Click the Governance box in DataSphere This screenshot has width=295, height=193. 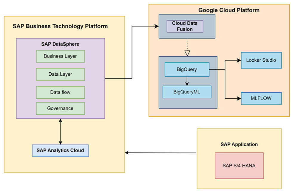point(60,108)
